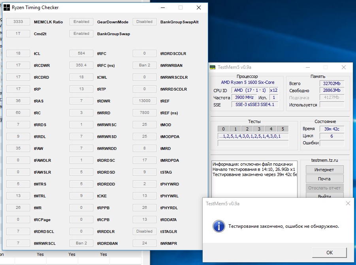Click the tPHYRDL value 26
Image resolution: width=356 pixels, height=265 pixels.
click(x=144, y=208)
